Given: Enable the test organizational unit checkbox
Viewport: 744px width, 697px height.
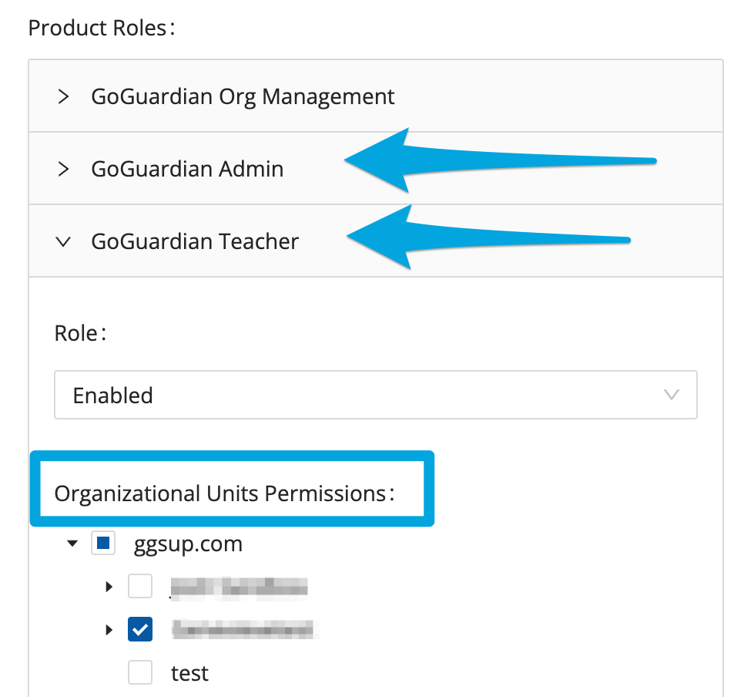Looking at the screenshot, I should [139, 672].
